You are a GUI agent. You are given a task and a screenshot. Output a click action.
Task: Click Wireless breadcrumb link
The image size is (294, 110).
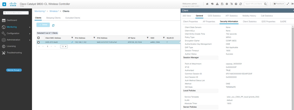[x=54, y=11]
